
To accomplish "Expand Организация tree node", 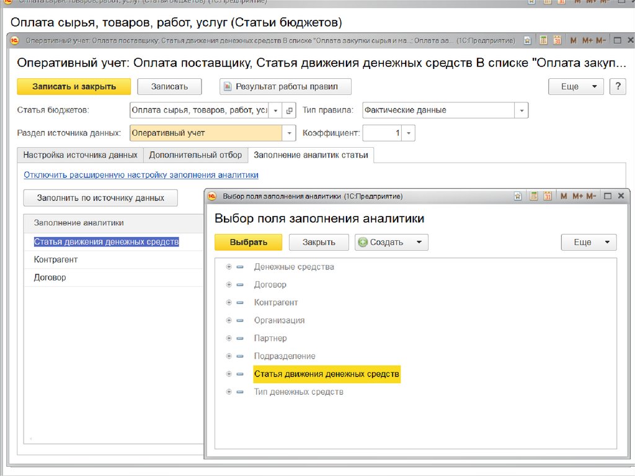I will 229,320.
